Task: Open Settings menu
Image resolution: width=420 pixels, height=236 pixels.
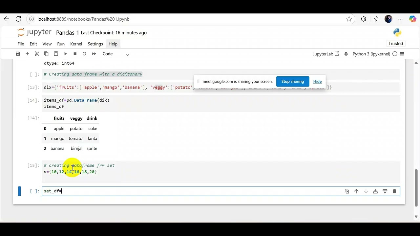Action: pos(95,44)
